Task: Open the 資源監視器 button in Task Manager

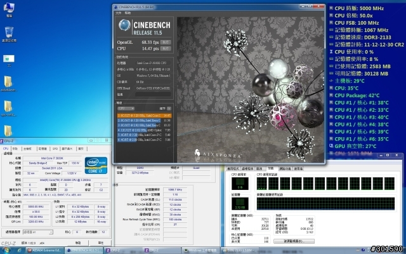Action: point(294,241)
